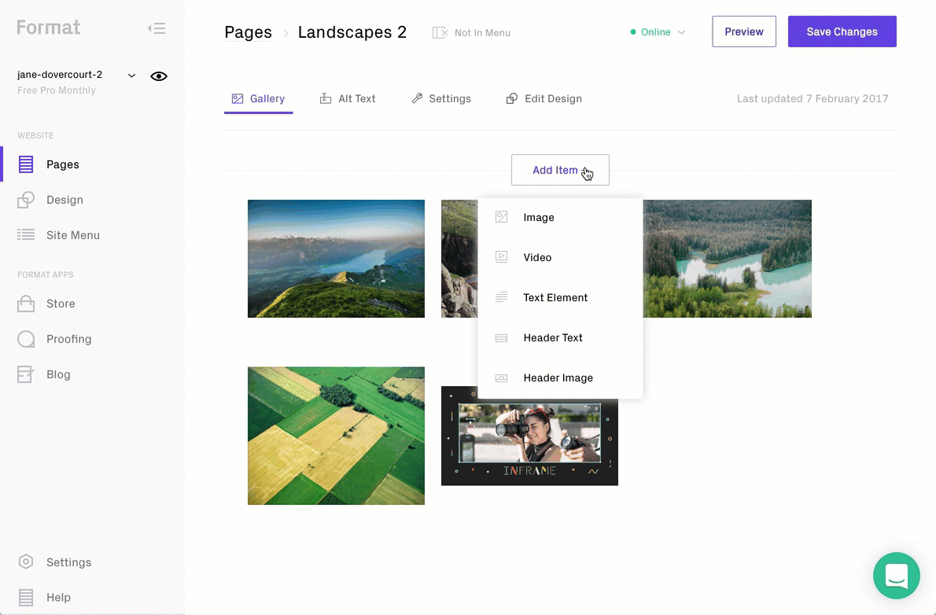The width and height of the screenshot is (936, 615).
Task: Open the green chat support widget
Action: click(x=896, y=576)
